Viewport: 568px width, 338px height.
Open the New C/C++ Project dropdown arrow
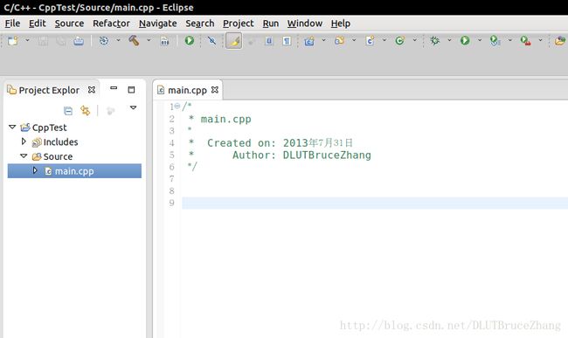pyautogui.click(x=323, y=40)
